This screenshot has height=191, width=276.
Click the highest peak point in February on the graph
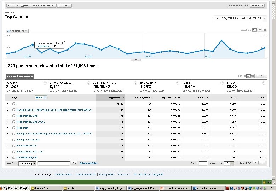point(222,41)
